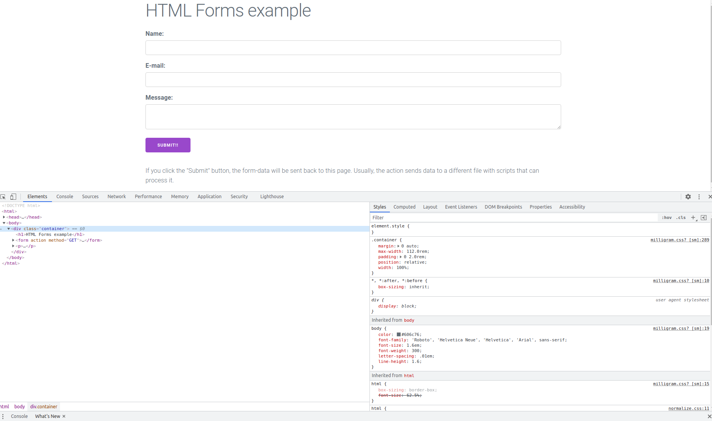Collapse the div container node

8,229
